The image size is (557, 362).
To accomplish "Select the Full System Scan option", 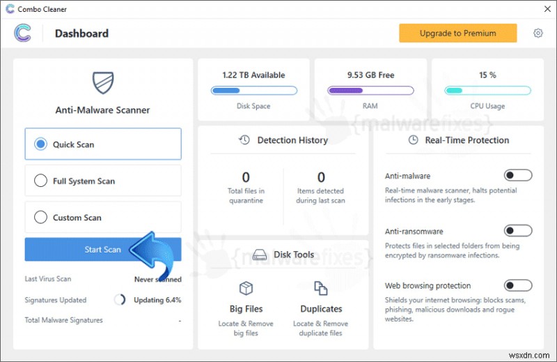I will coord(103,181).
